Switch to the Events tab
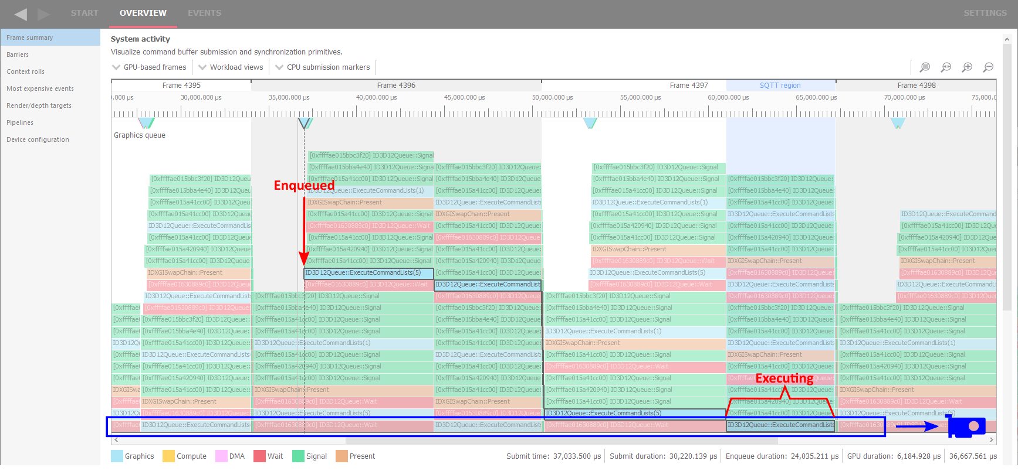This screenshot has height=471, width=1018. click(204, 13)
